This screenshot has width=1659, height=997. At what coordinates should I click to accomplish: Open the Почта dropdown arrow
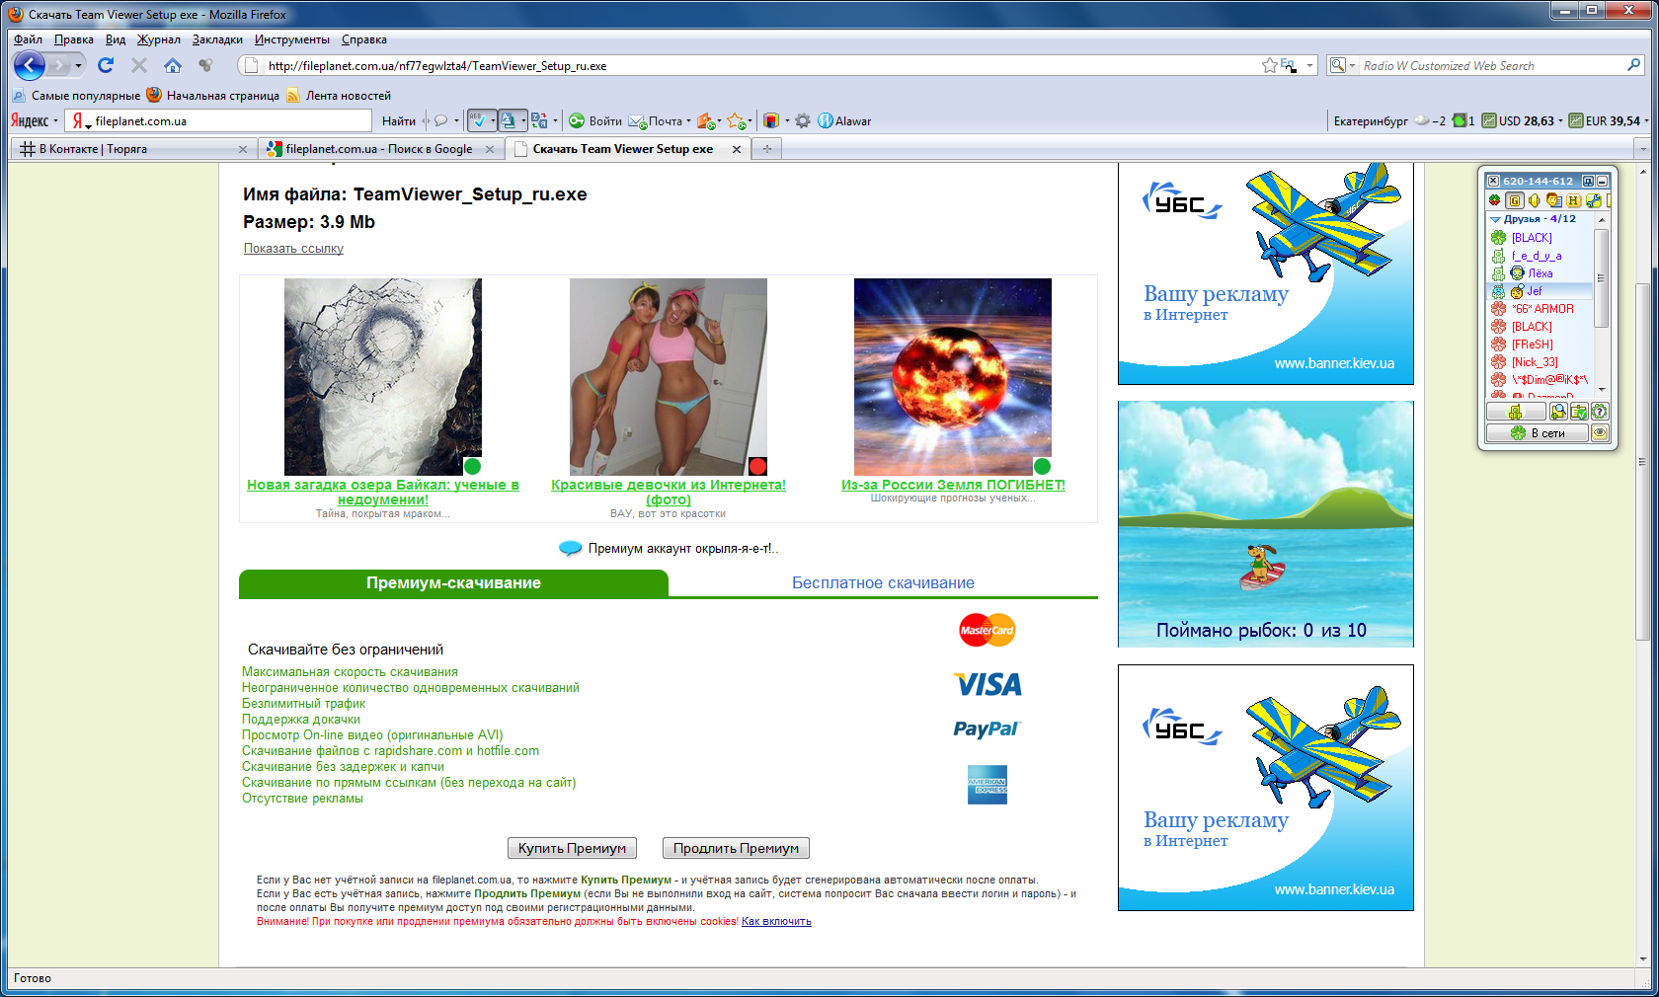(x=688, y=121)
